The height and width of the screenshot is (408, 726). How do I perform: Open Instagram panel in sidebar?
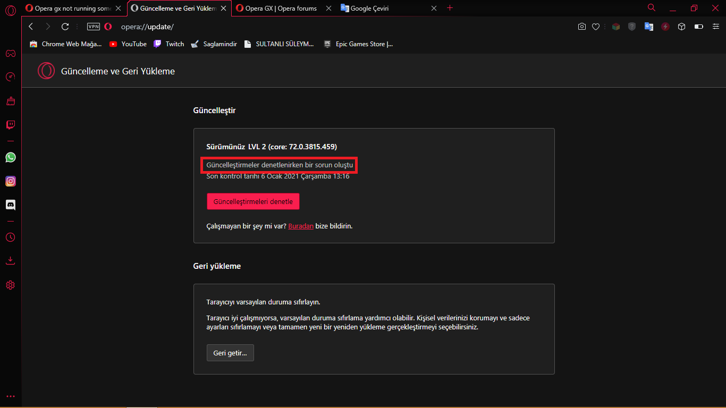pos(10,181)
